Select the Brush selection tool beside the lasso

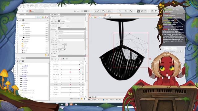pyautogui.click(x=145, y=11)
